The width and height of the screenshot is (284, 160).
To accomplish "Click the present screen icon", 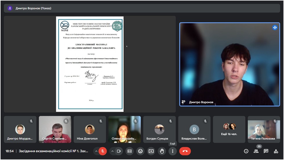I will coord(151,151).
